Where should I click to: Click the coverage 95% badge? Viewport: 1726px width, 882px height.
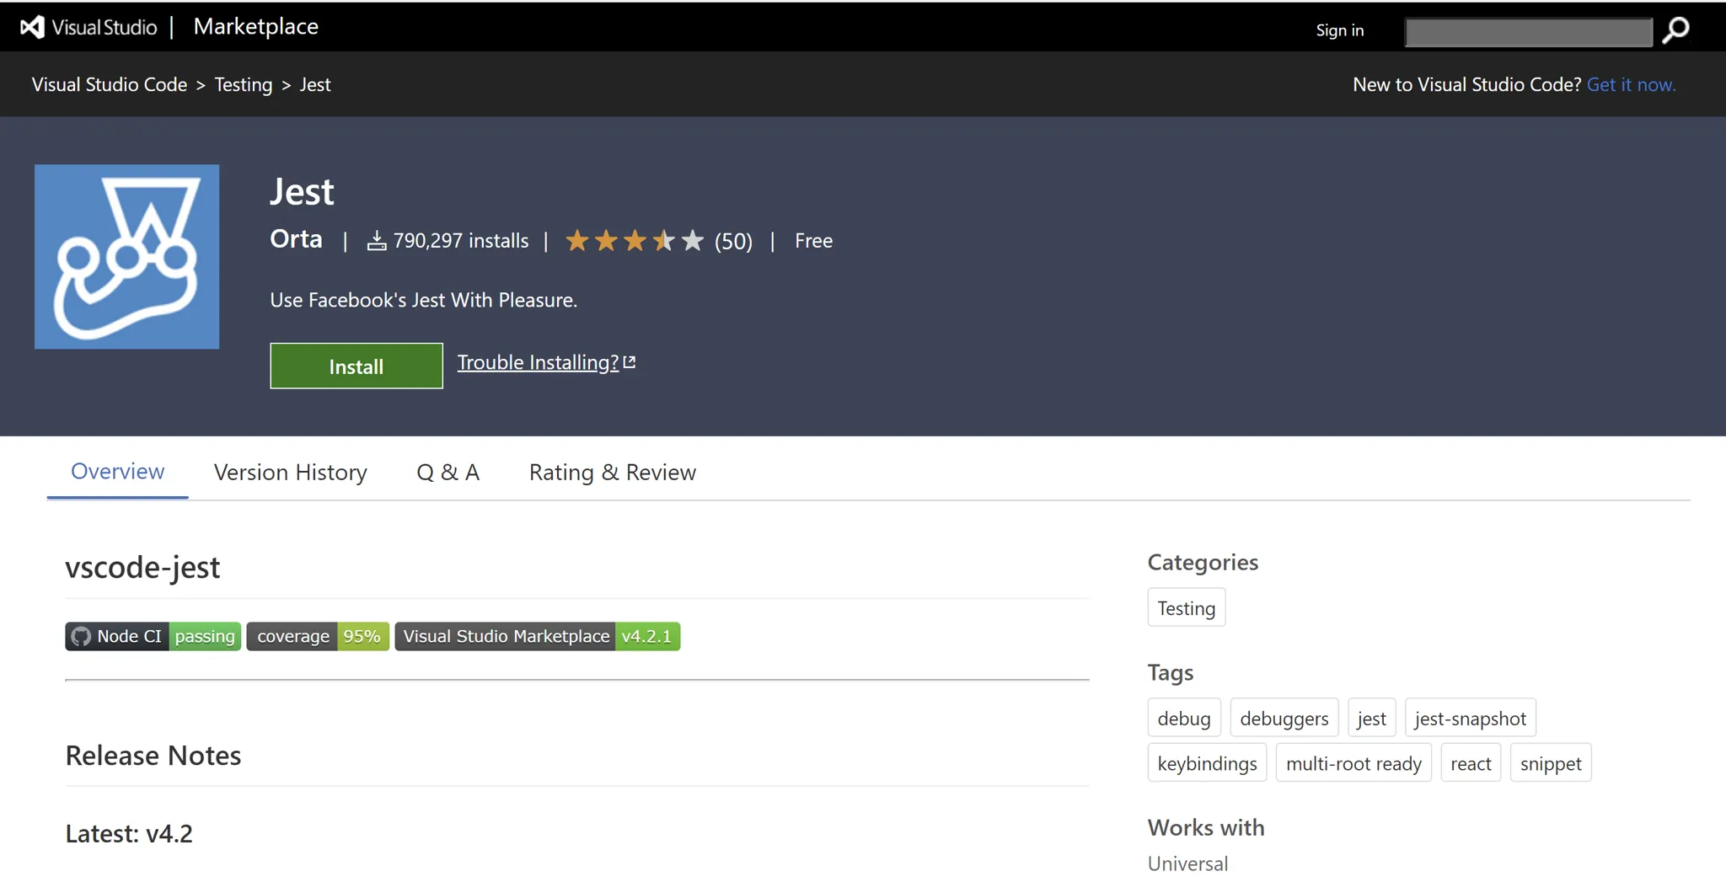318,636
